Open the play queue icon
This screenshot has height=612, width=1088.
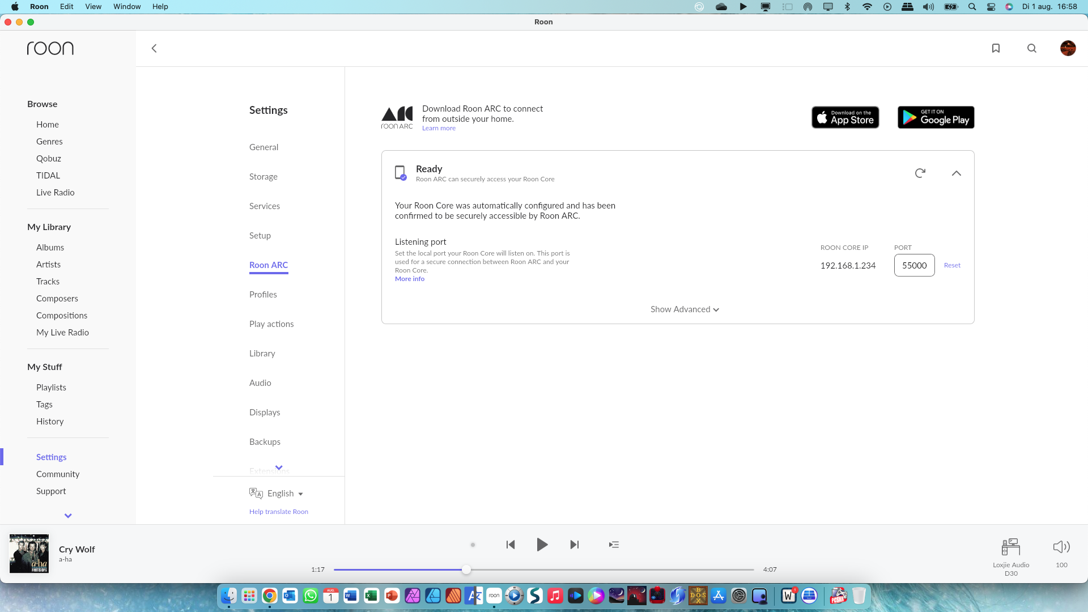(614, 545)
